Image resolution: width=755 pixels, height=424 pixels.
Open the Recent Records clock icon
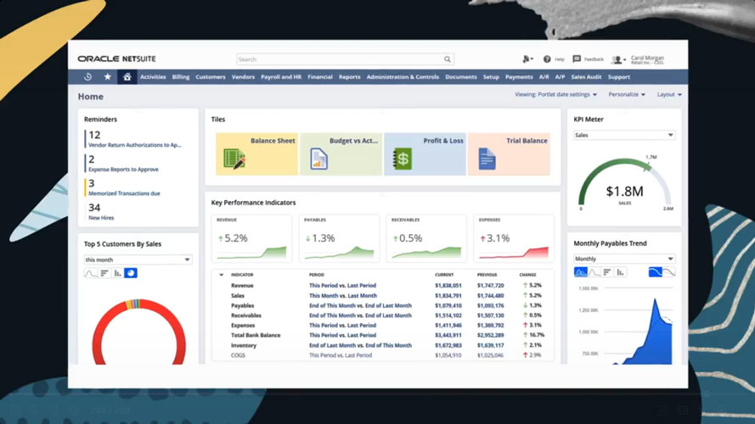[87, 77]
